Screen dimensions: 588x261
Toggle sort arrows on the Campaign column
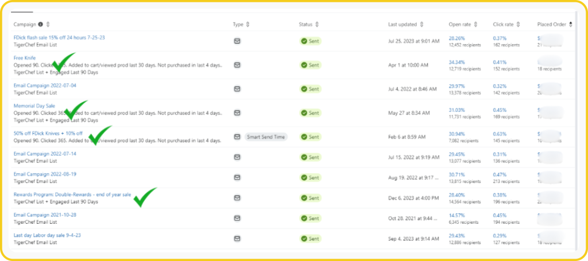coord(48,24)
